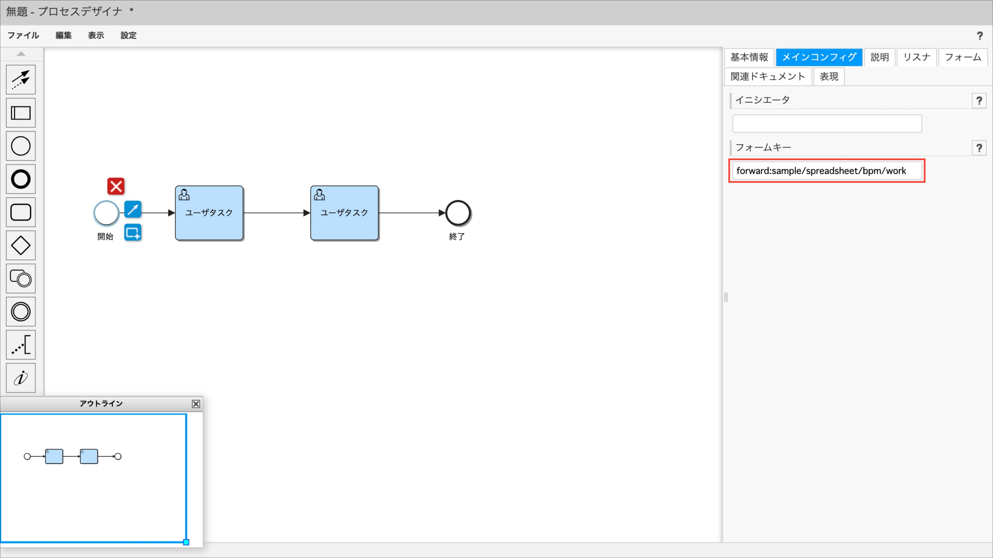Viewport: 993px width, 558px height.
Task: Collapse palette using top up arrow
Action: tap(21, 54)
